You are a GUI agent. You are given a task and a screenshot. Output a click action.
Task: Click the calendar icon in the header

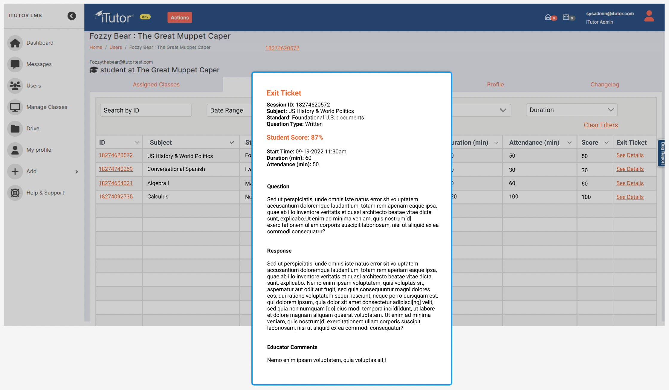[x=566, y=17]
